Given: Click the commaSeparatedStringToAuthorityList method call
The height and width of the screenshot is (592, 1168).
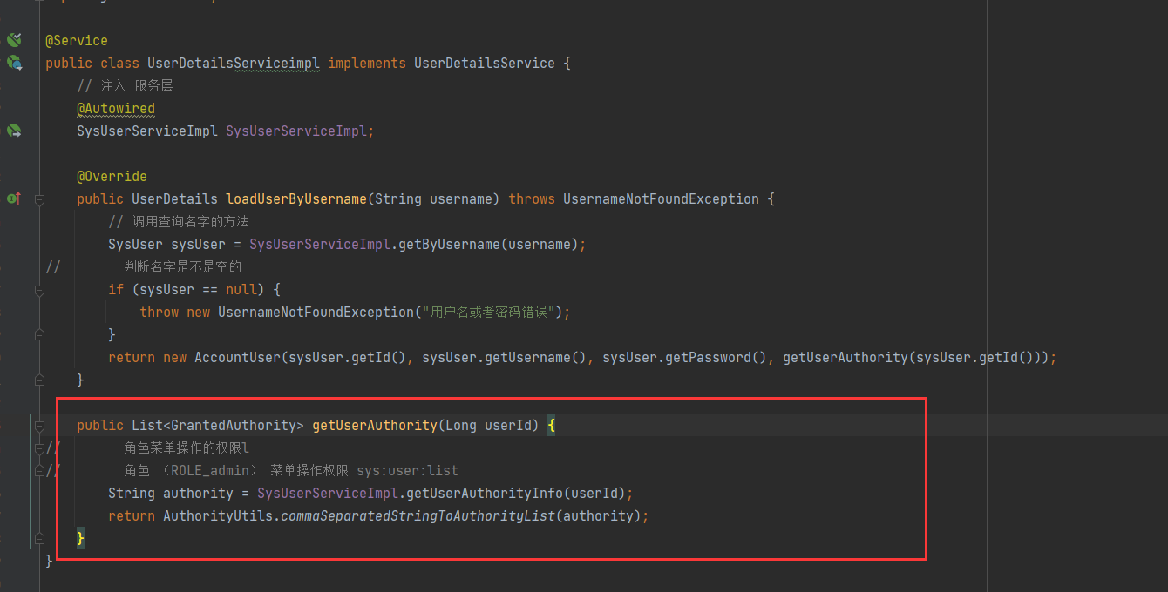Looking at the screenshot, I should [x=418, y=516].
